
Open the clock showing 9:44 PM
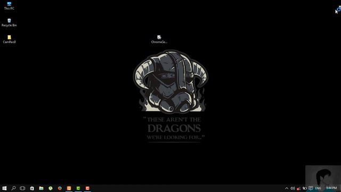pos(331,188)
